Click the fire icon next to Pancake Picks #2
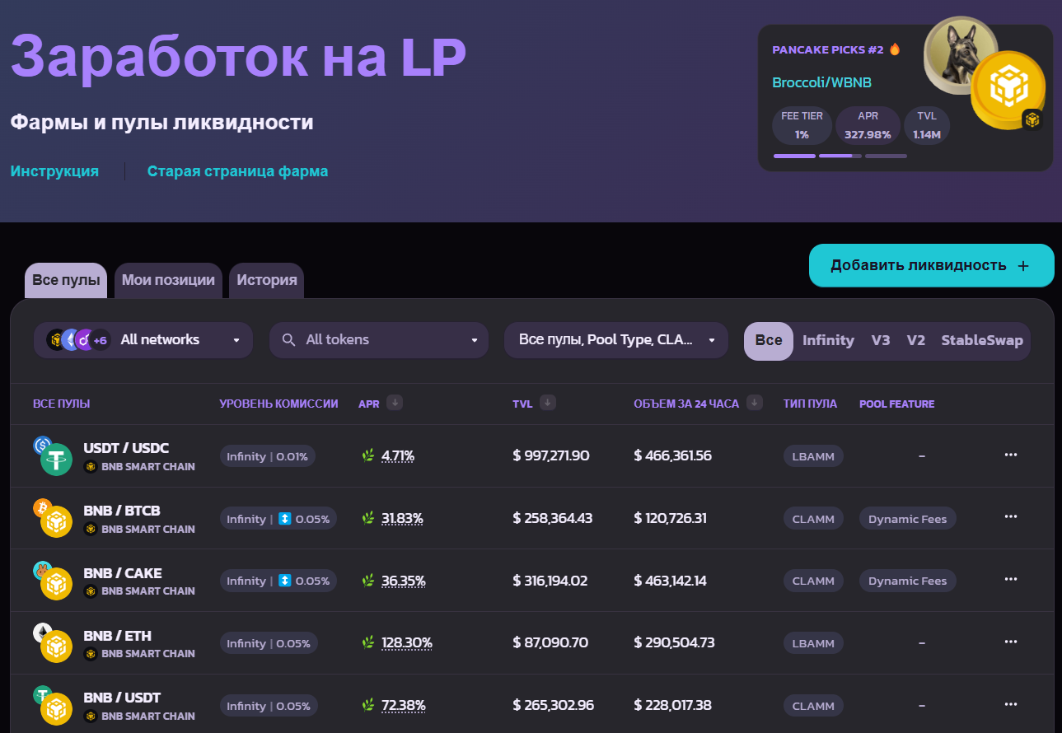This screenshot has width=1062, height=733. (895, 49)
